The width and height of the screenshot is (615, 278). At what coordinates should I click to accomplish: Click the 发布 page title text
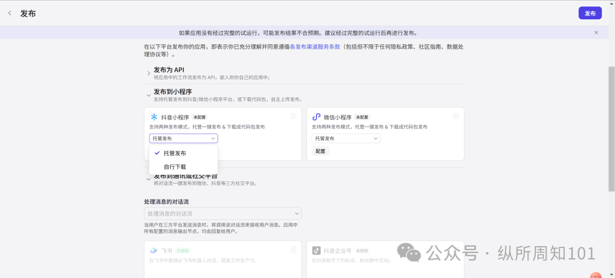(28, 13)
